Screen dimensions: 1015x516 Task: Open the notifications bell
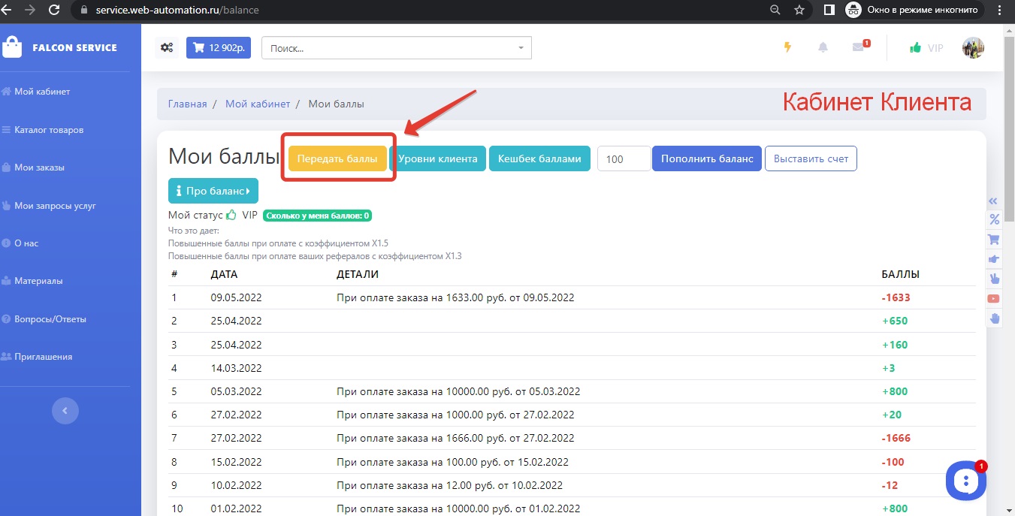coord(823,47)
